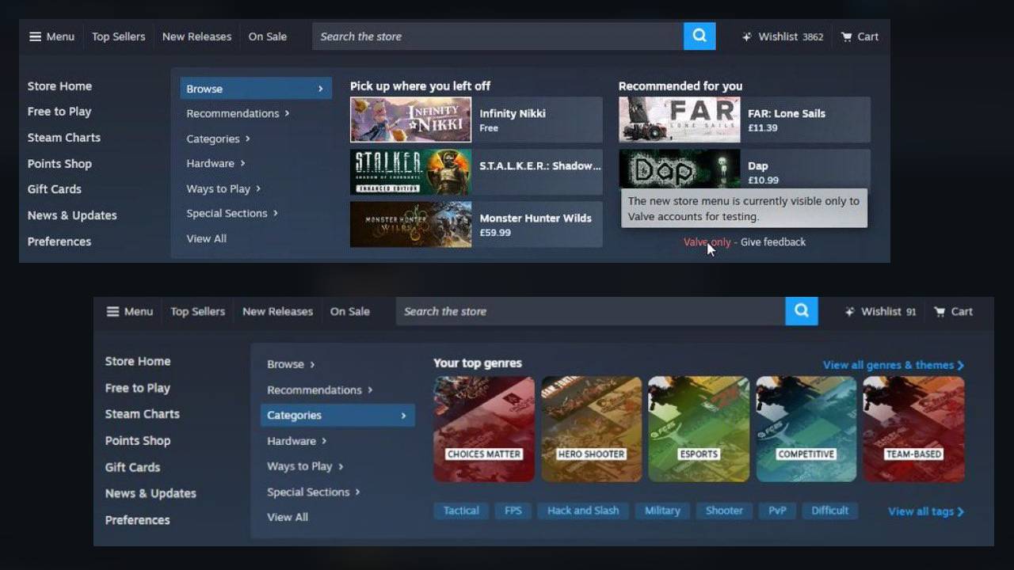Click View all genres & themes link
This screenshot has height=570, width=1014.
pos(894,365)
